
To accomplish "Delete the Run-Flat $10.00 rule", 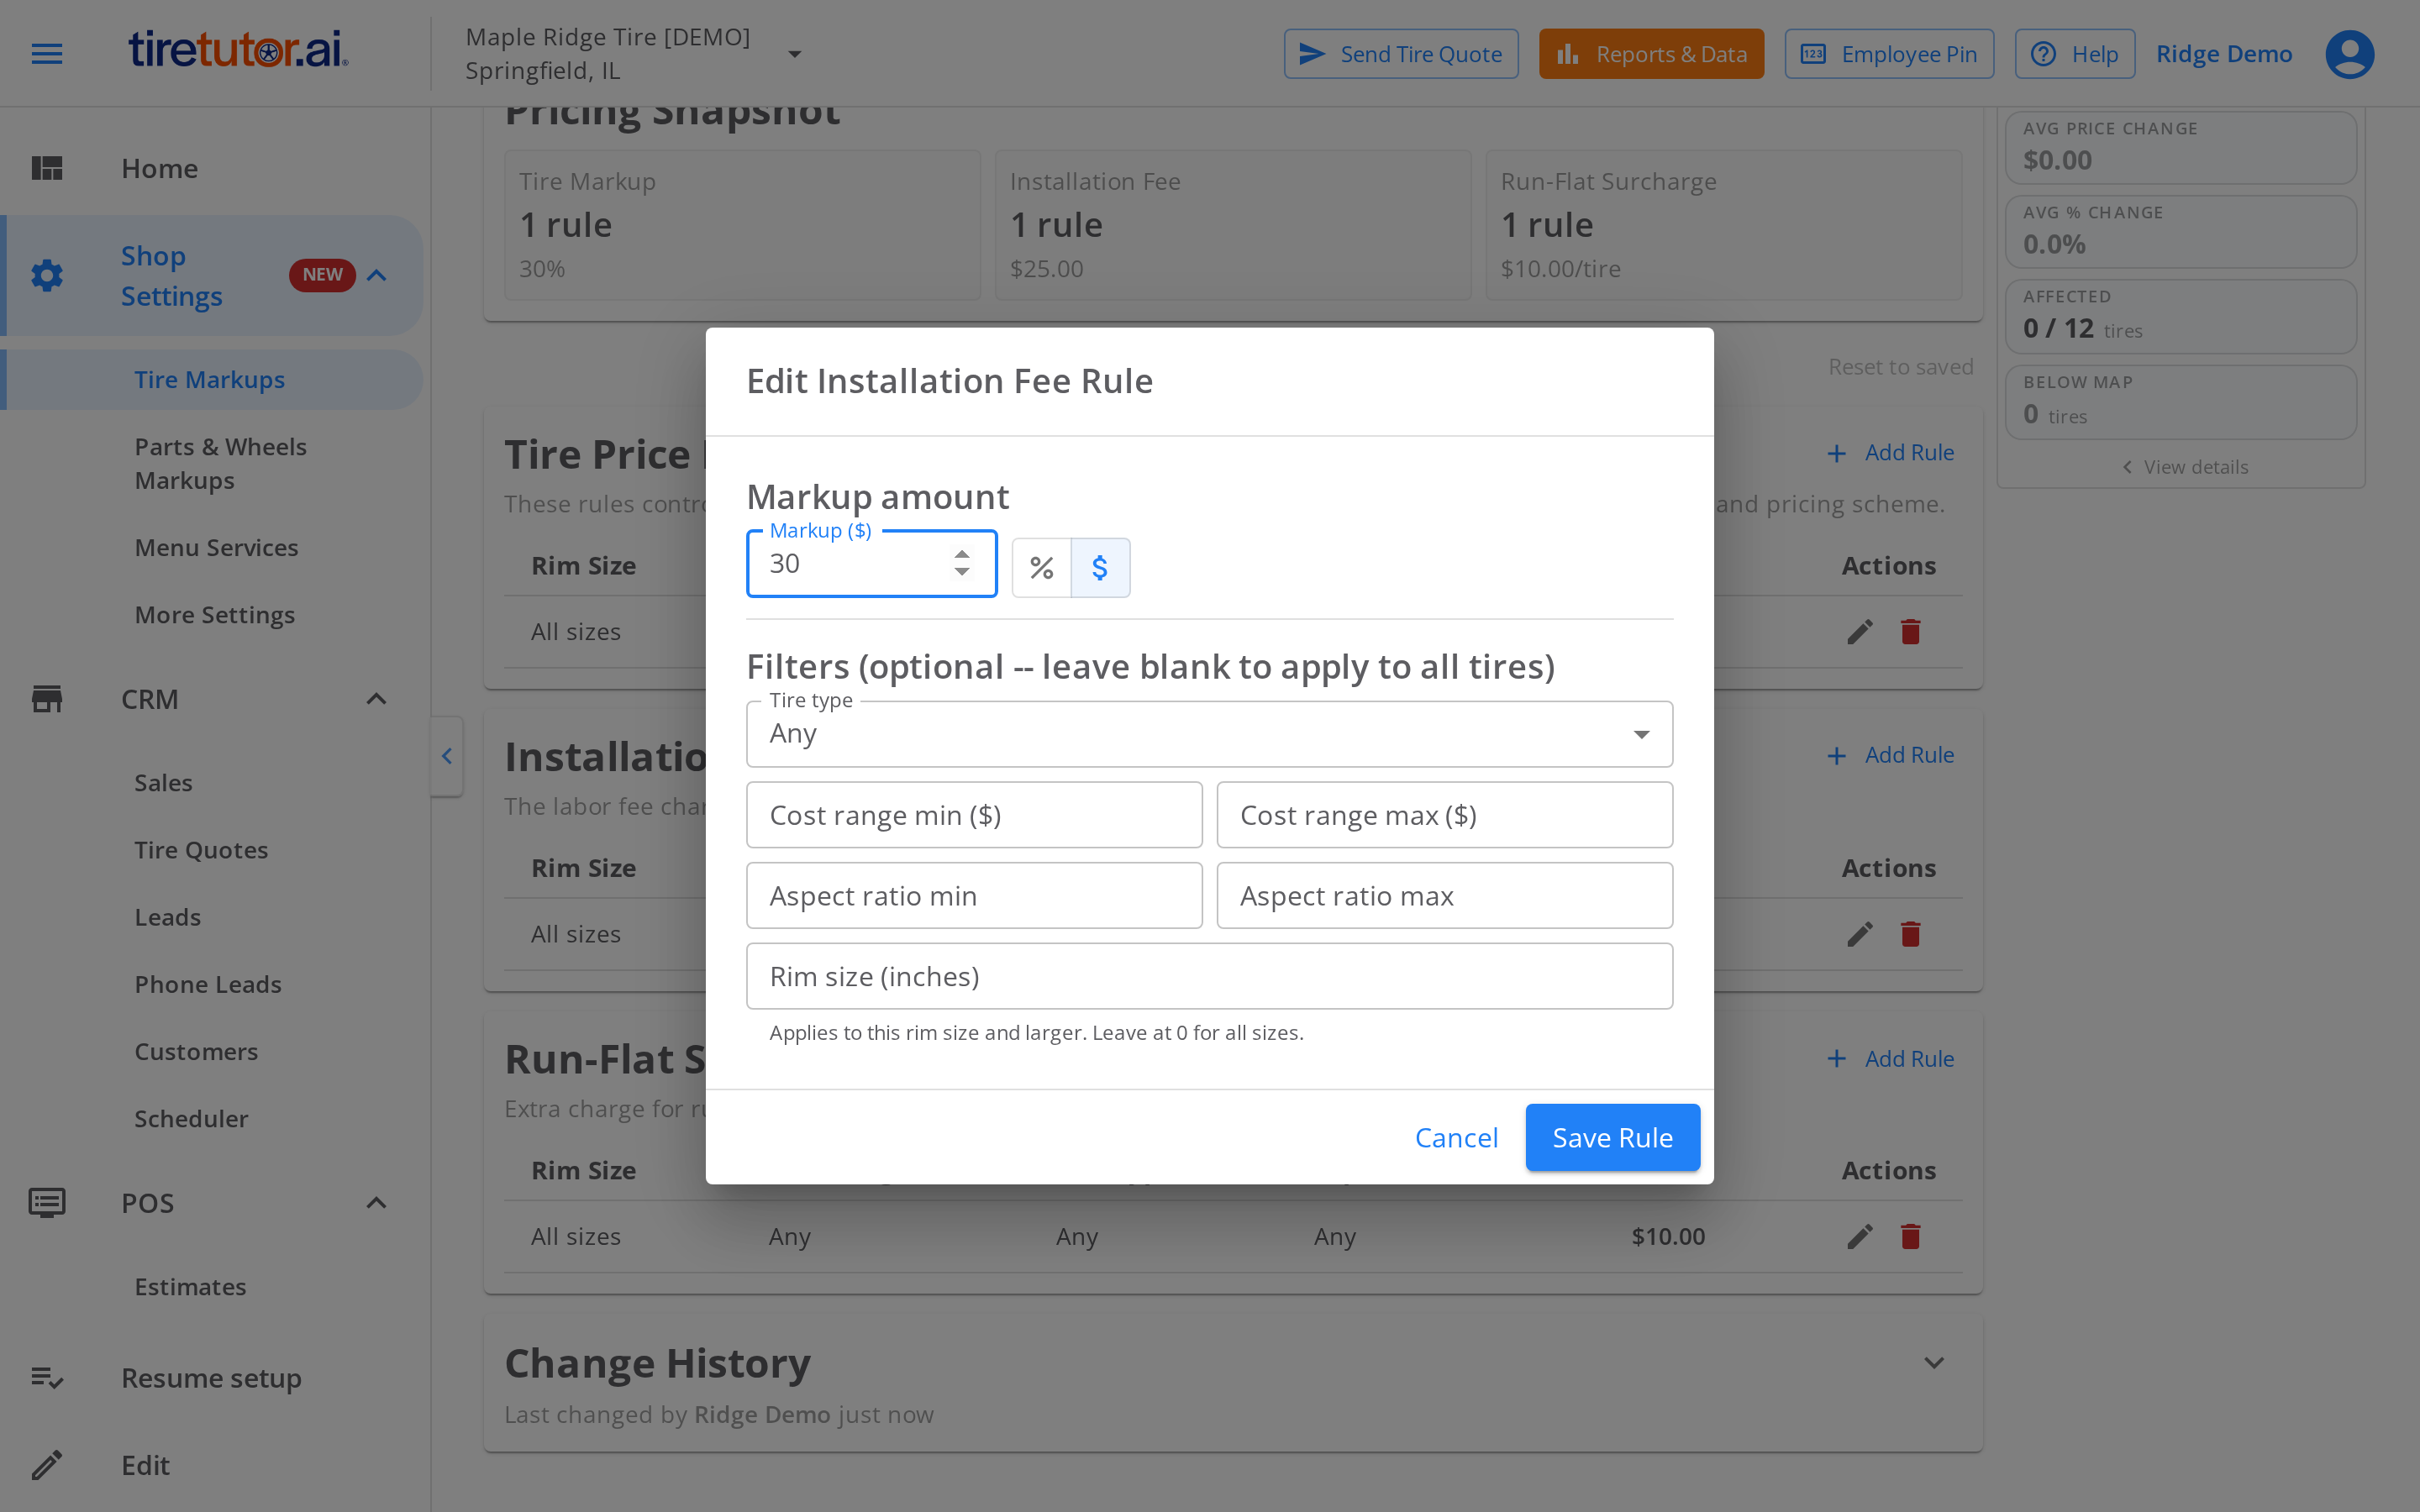I will click(1910, 1237).
